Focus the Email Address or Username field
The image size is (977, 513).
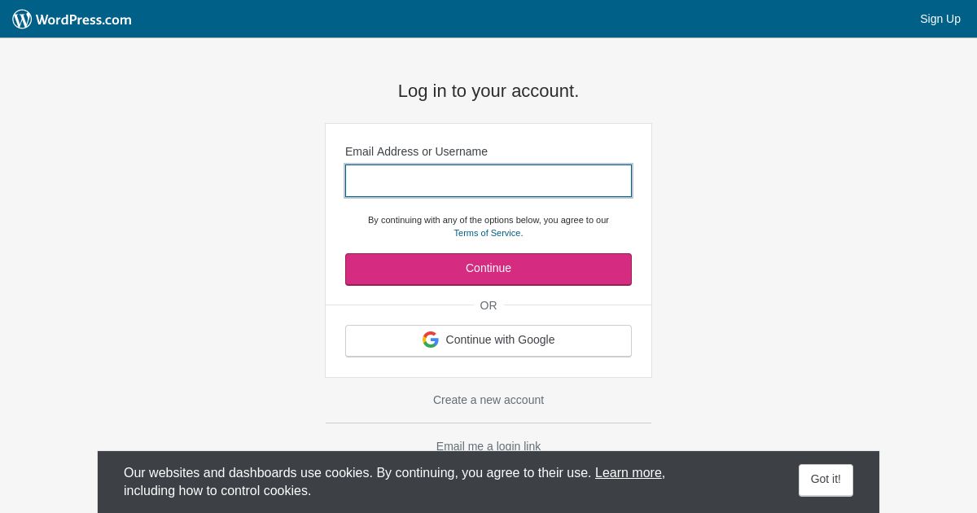(488, 181)
